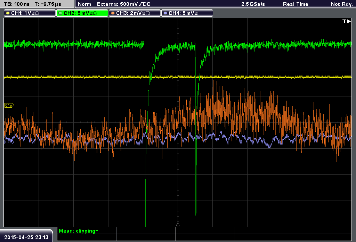This screenshot has height=242, width=356.
Task: Click the Mean: clipping- measurement cell
Action: click(x=87, y=231)
